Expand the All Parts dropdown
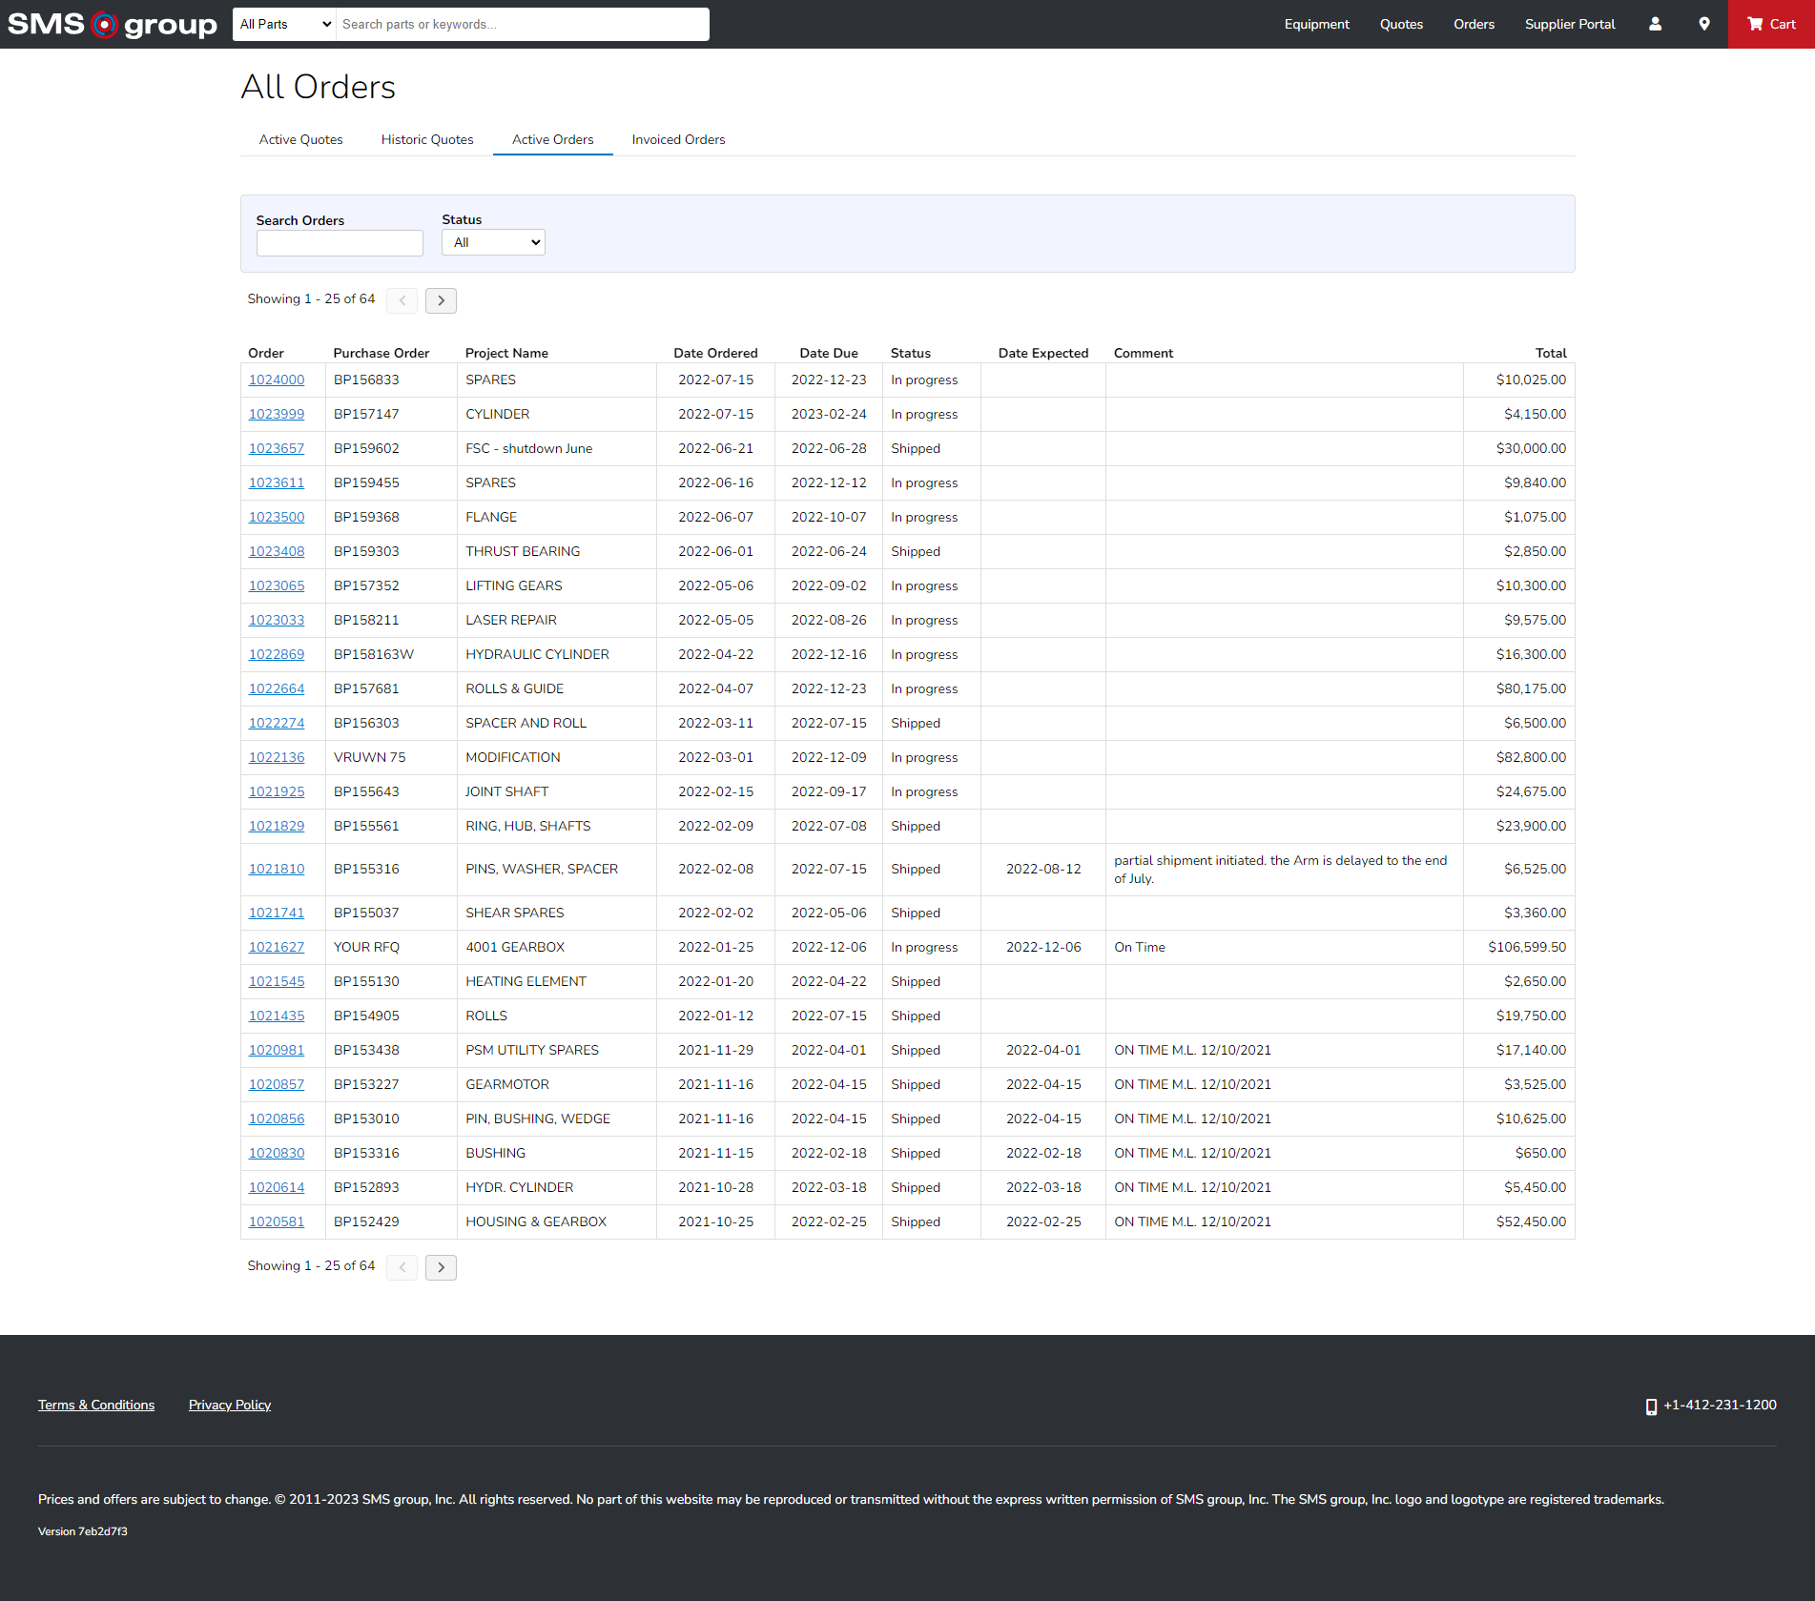Screen dimensions: 1815x1601 (284, 24)
